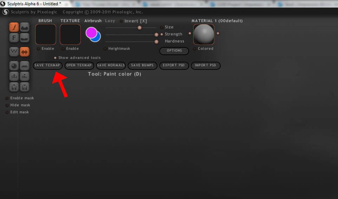Toggle pressure dot next to Size

point(162,27)
